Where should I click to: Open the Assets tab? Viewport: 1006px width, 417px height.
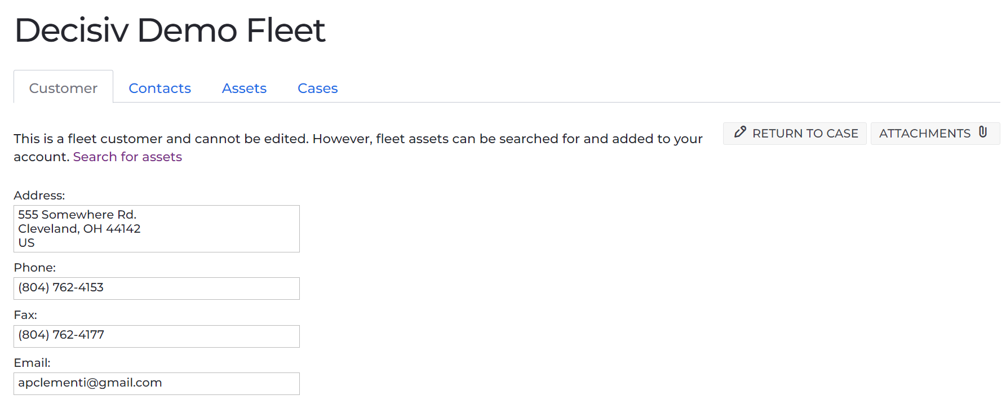click(x=244, y=88)
